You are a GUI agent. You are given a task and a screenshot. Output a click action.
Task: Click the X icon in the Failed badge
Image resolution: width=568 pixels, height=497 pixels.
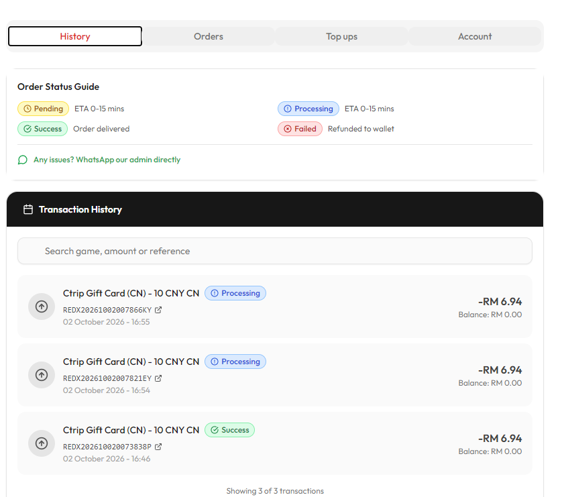288,129
